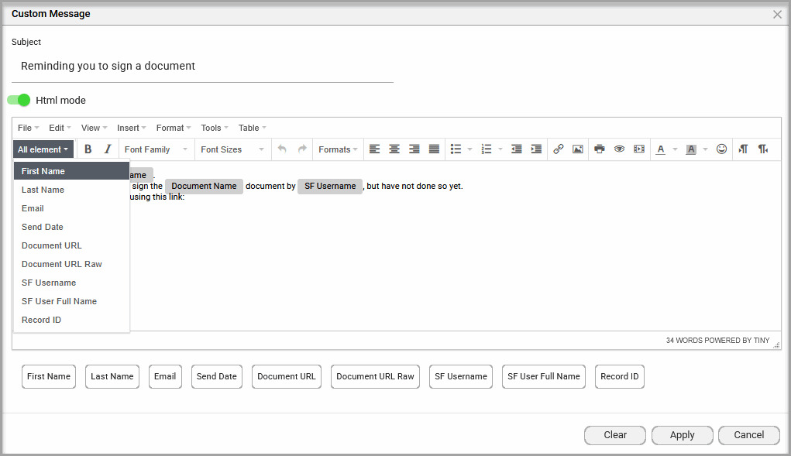Open the Format menu
This screenshot has height=456, width=791.
click(174, 128)
